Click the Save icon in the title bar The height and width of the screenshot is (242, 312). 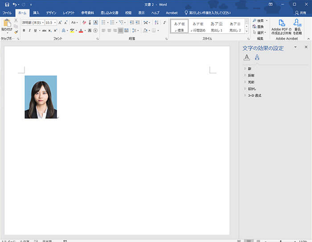point(7,4)
